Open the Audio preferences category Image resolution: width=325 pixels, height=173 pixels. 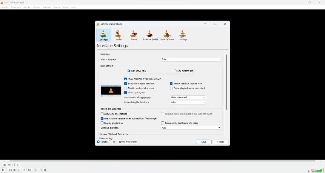[119, 35]
